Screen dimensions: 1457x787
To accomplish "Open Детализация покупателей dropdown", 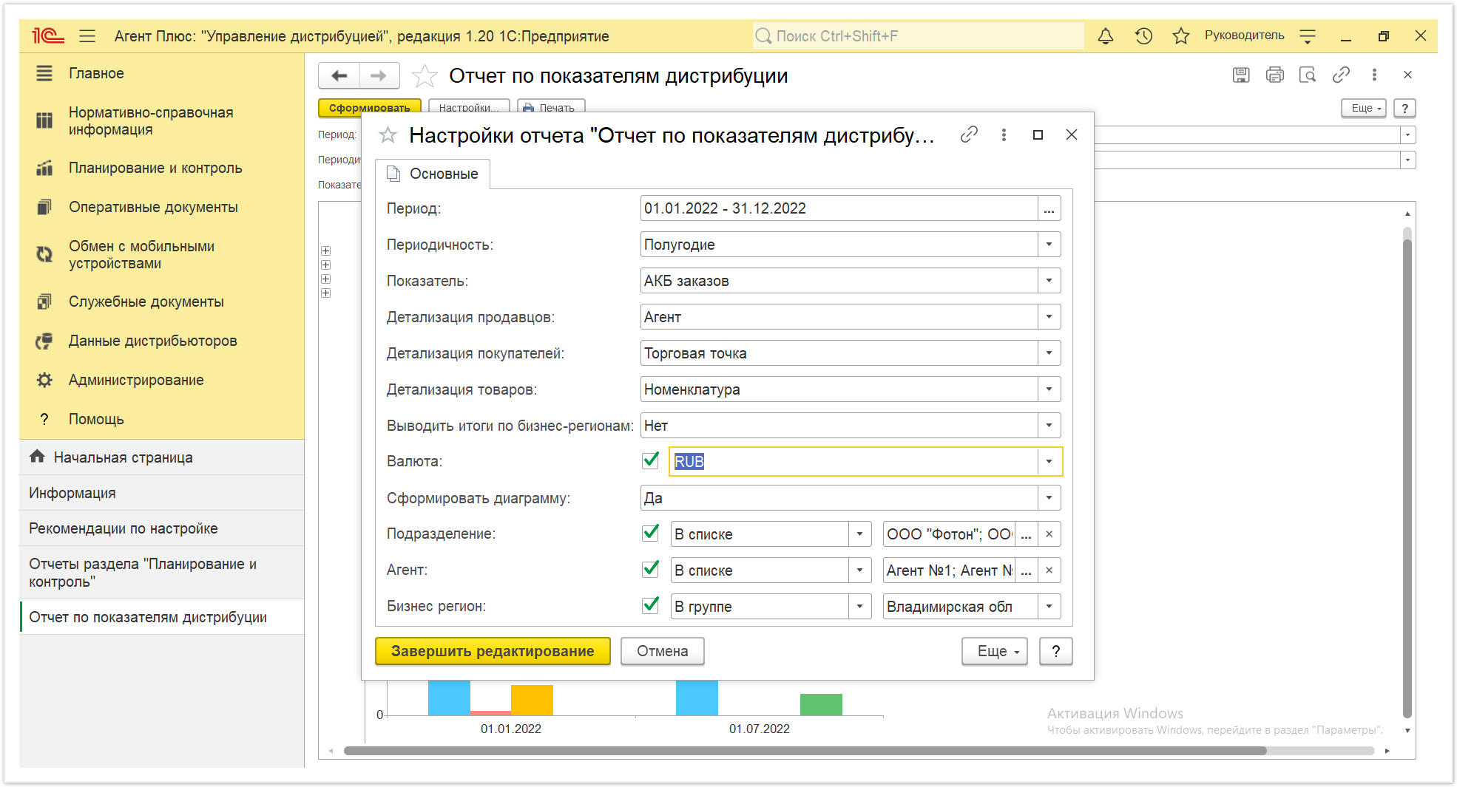I will point(1049,353).
